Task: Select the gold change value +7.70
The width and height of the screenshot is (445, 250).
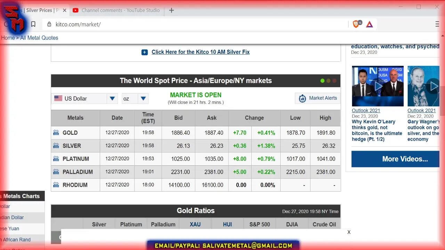Action: pyautogui.click(x=240, y=133)
